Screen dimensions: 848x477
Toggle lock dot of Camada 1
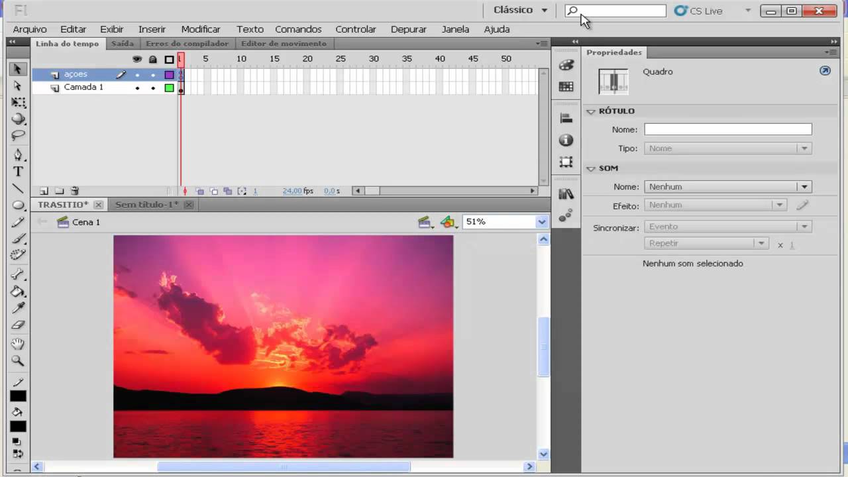[x=153, y=87]
